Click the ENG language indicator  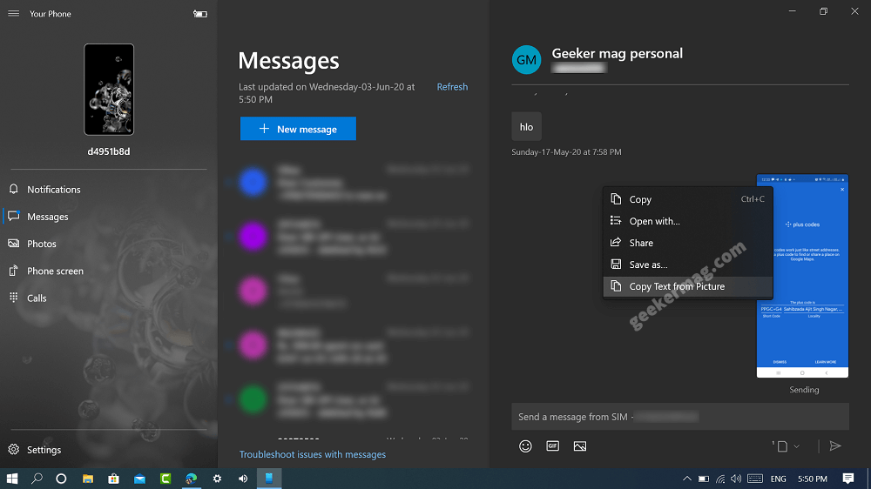778,479
